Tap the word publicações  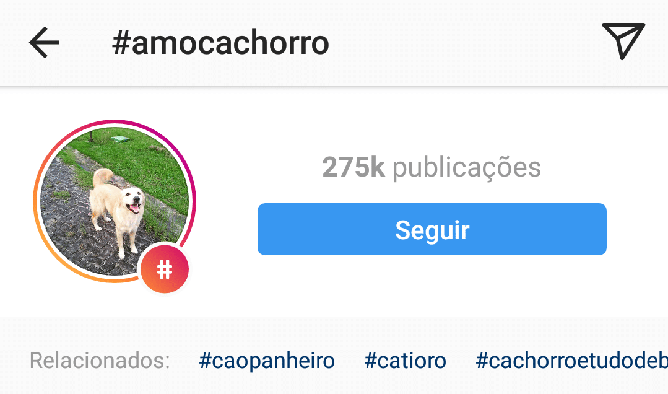click(467, 168)
